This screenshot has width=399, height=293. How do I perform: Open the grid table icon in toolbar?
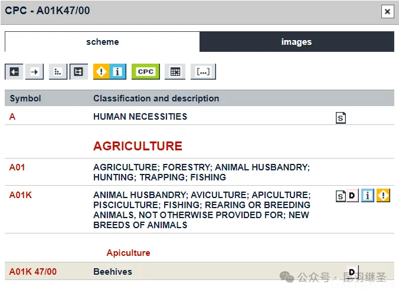(175, 72)
